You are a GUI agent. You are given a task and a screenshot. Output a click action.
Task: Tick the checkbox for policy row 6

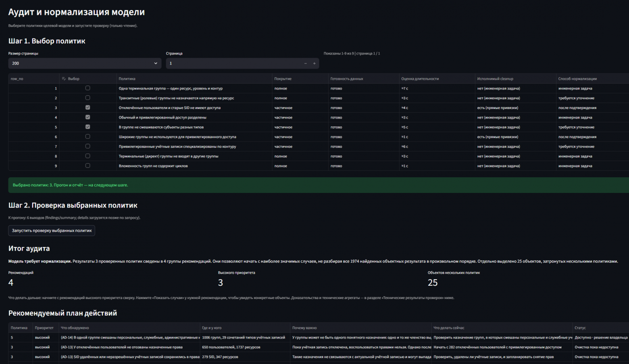tap(87, 136)
